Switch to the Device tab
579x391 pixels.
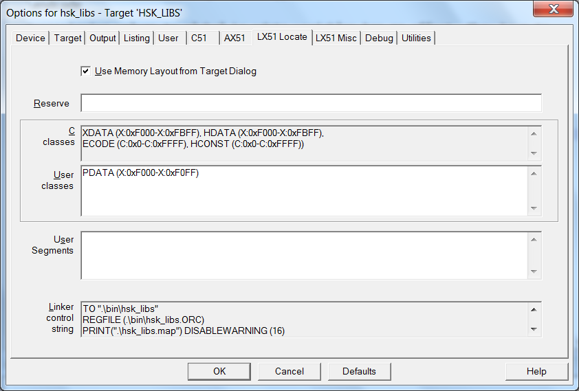[30, 38]
